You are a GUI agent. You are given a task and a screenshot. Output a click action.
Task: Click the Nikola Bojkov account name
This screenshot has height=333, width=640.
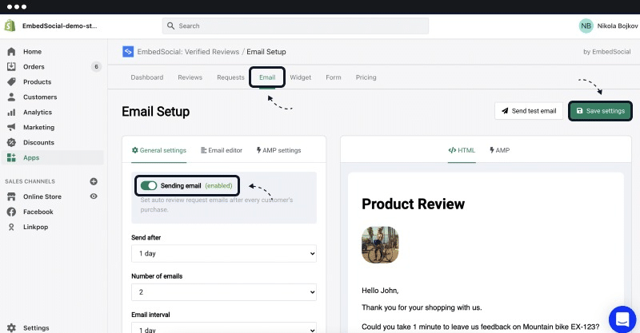point(617,26)
